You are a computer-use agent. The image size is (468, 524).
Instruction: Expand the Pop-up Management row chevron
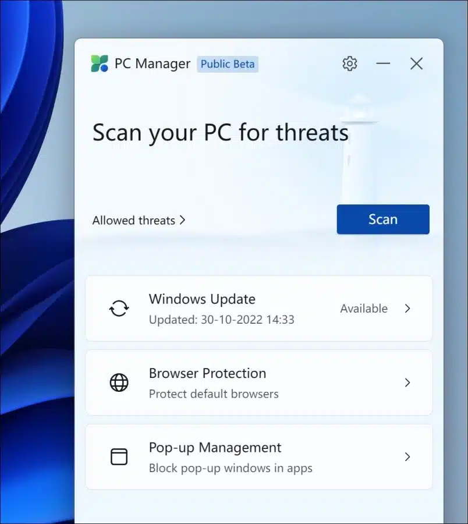click(407, 457)
